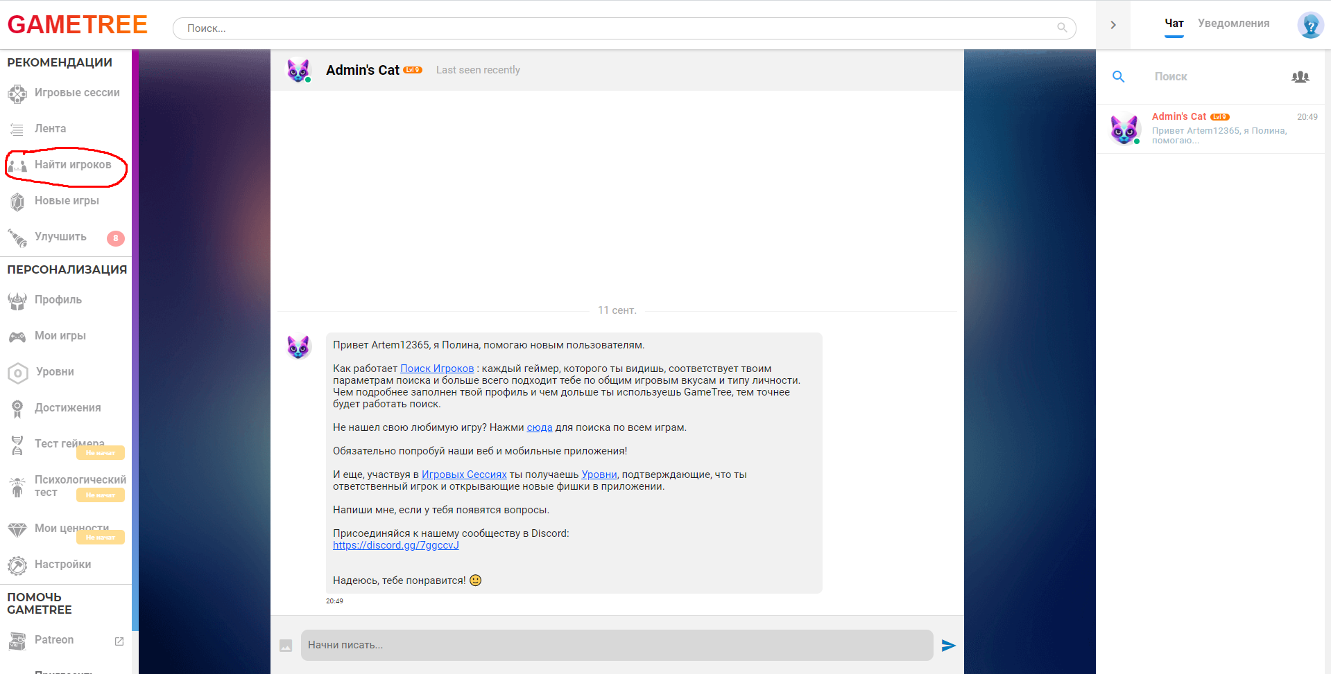
Task: Select the Чат tab
Action: 1174,24
